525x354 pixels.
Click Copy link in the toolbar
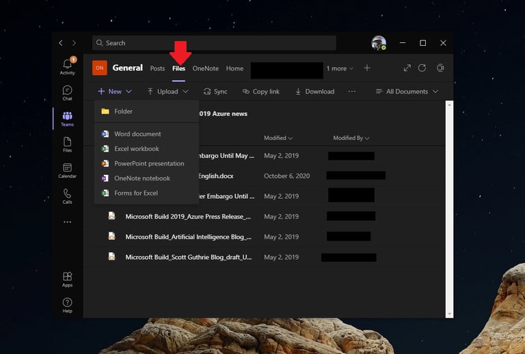[261, 92]
